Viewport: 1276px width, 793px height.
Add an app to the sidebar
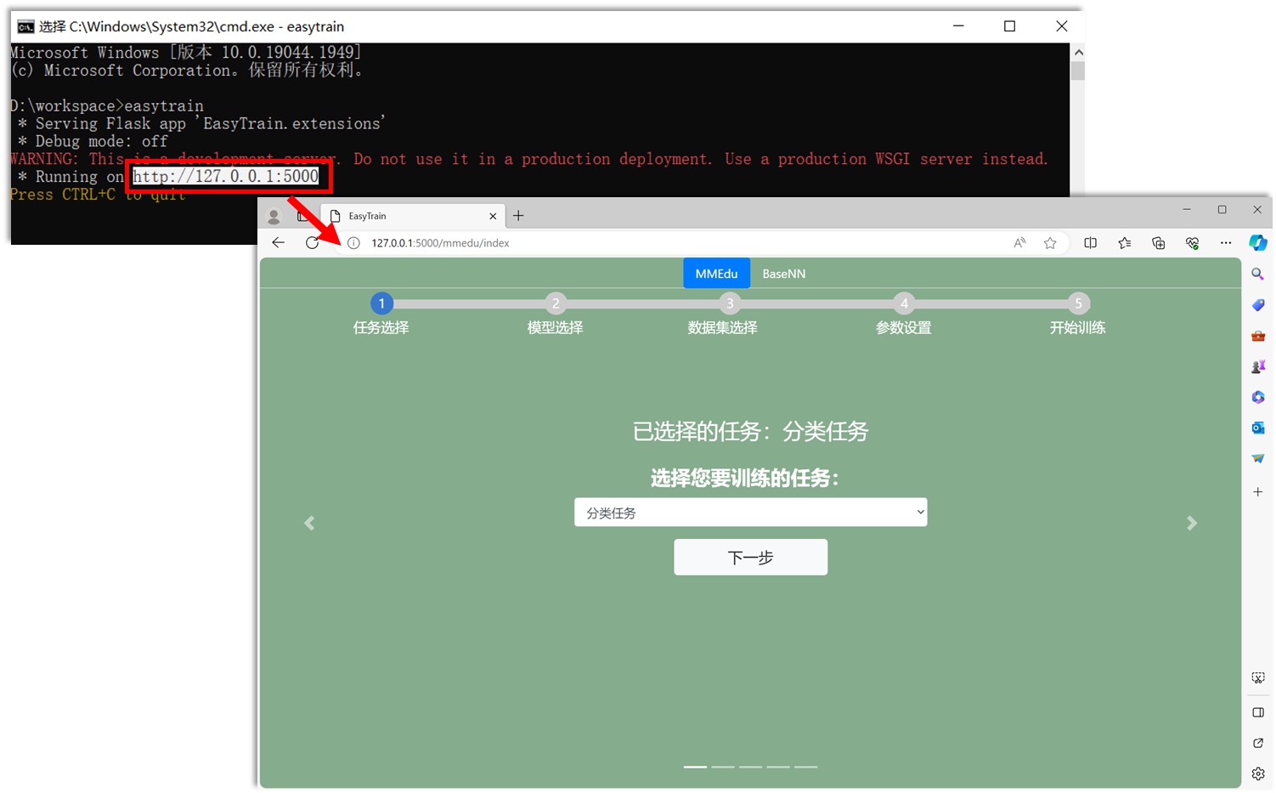(x=1257, y=491)
